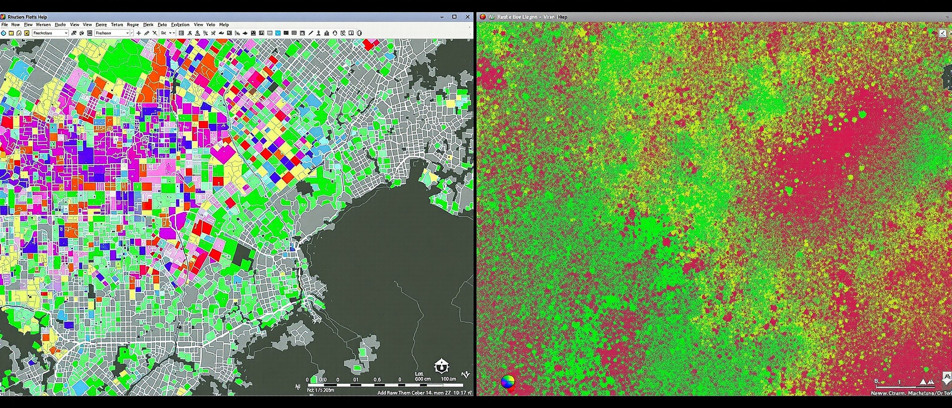Screen dimensions: 952x408
Task: Click the top-right tool icon in raster window
Action: coord(943,33)
